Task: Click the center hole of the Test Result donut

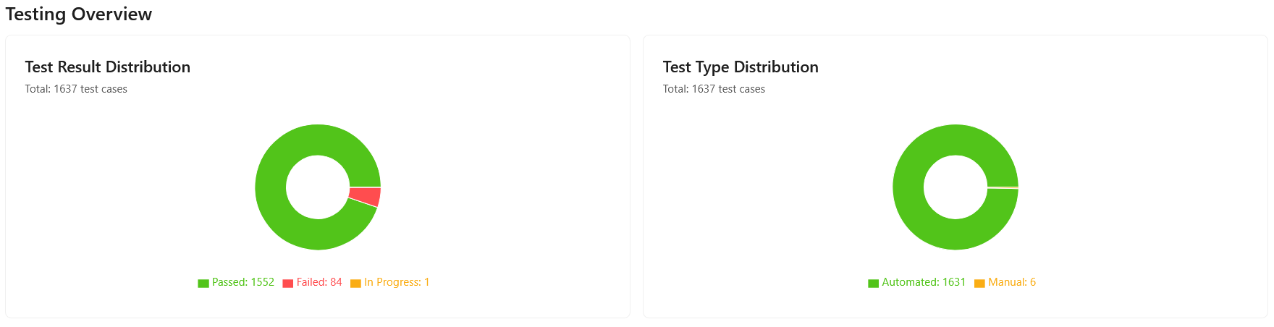Action: coord(318,187)
